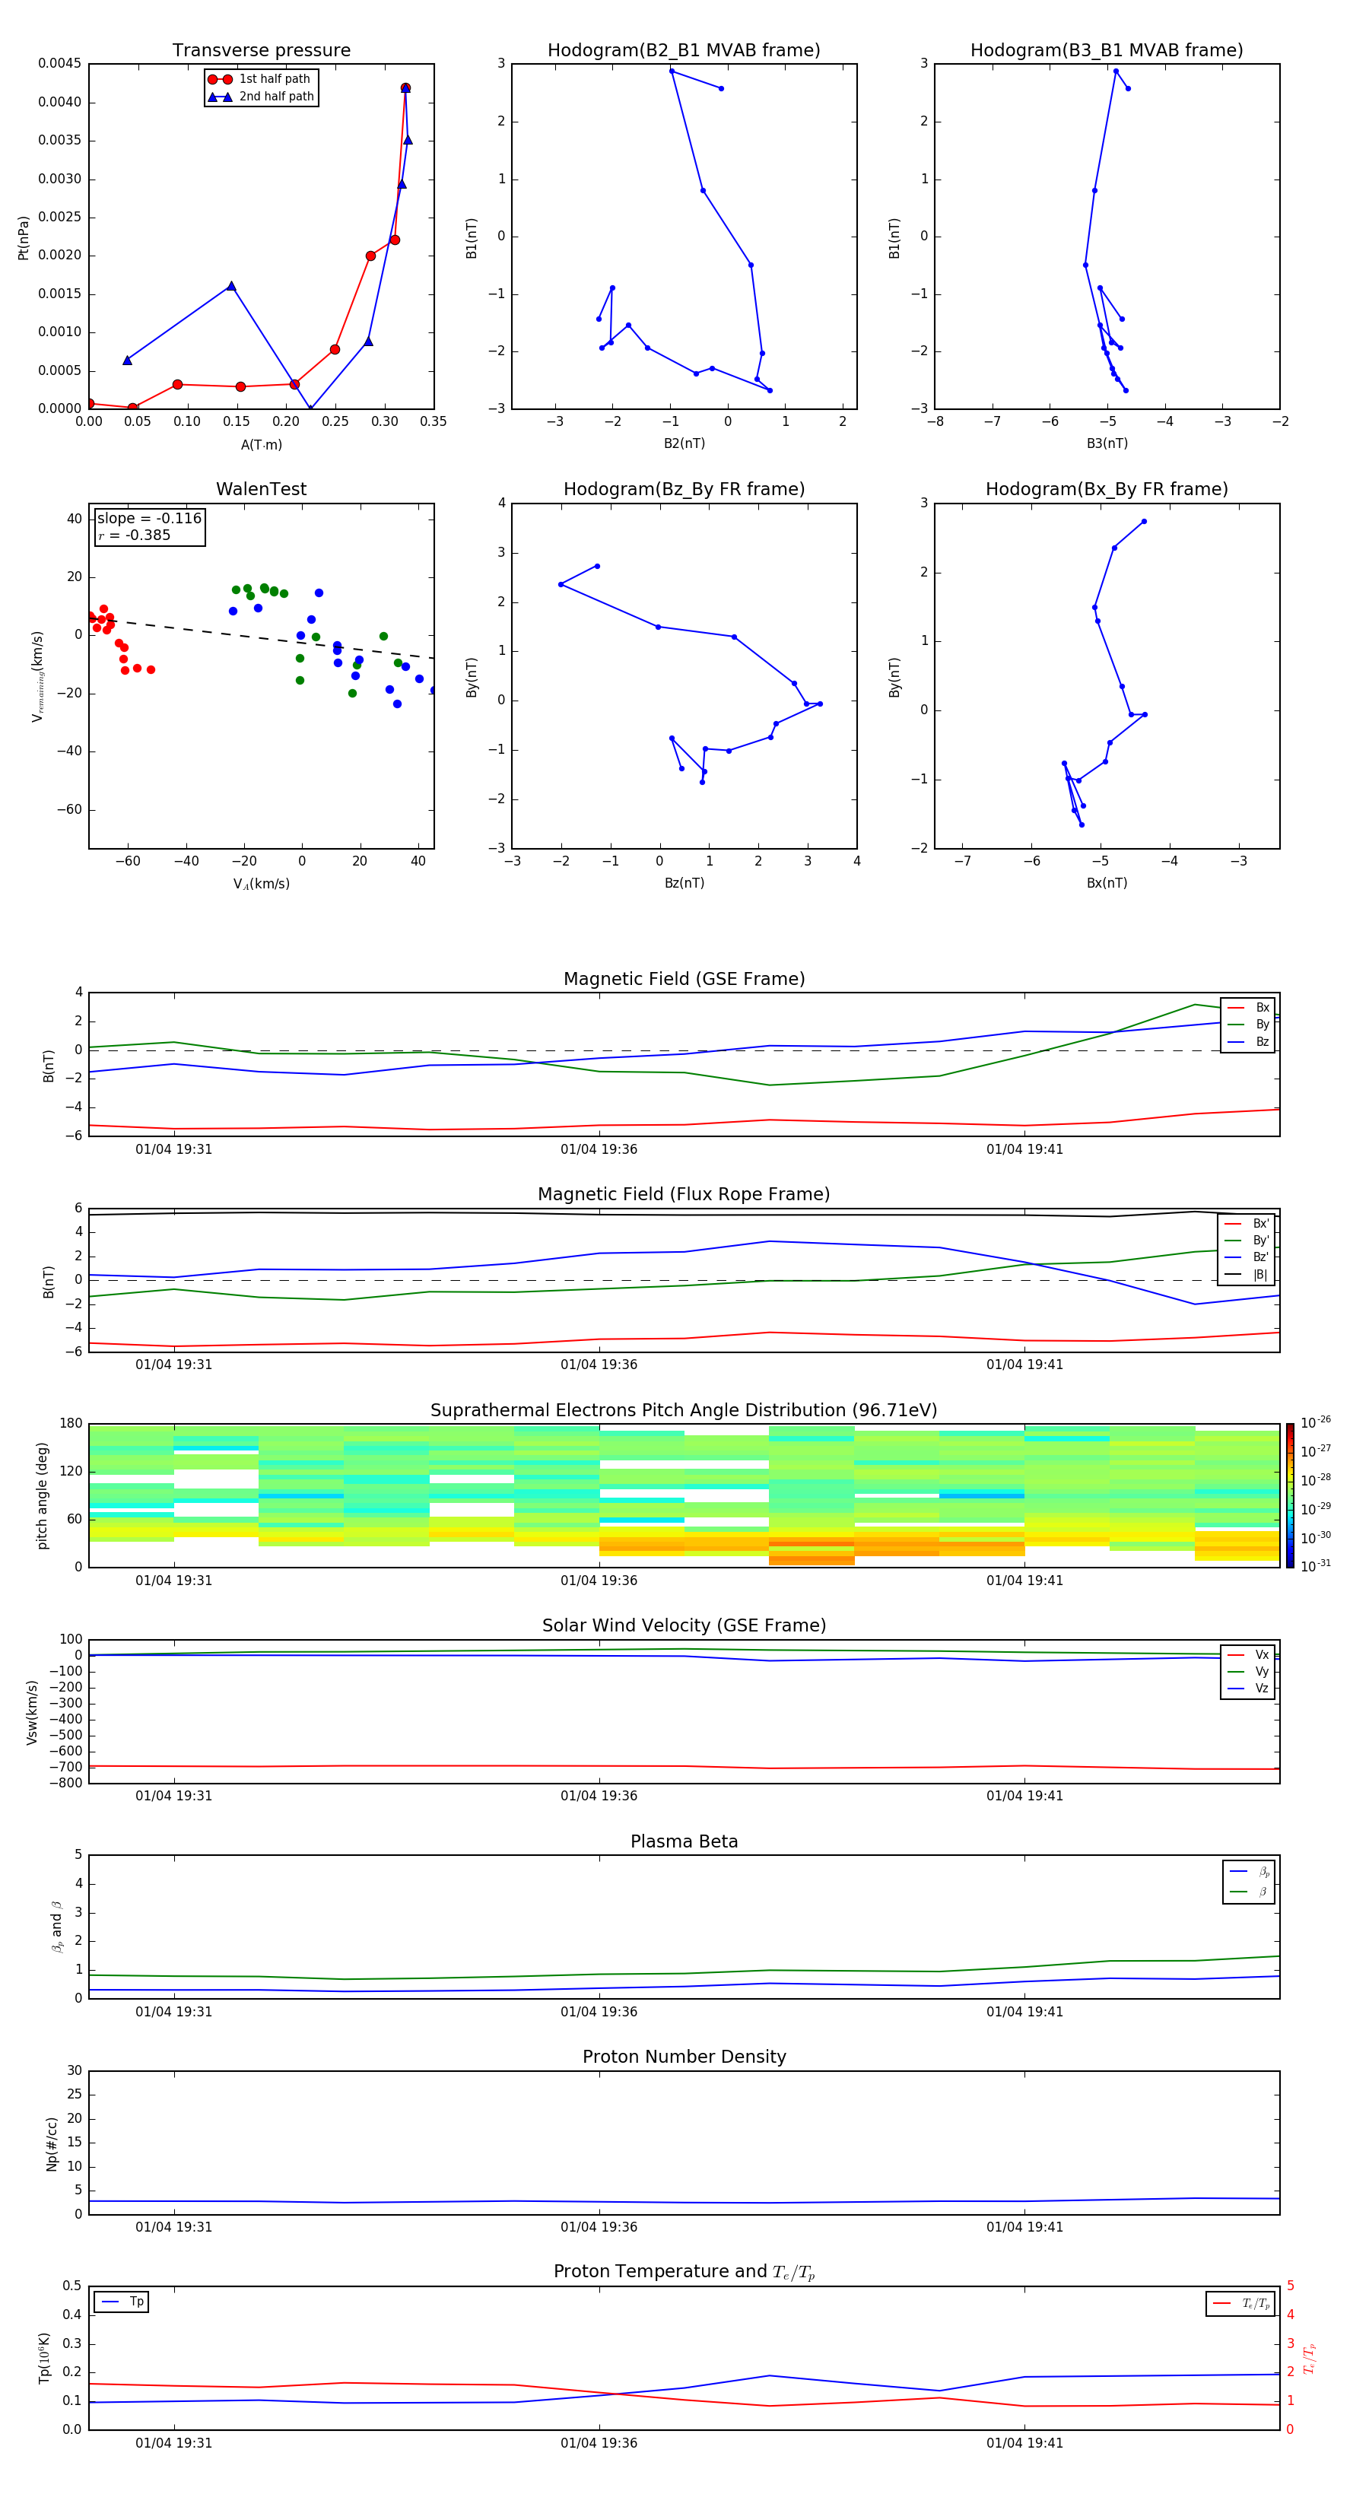Click the 'V_remaining(km/s)' y-axis label
1369x2510 pixels.
pyautogui.click(x=37, y=676)
